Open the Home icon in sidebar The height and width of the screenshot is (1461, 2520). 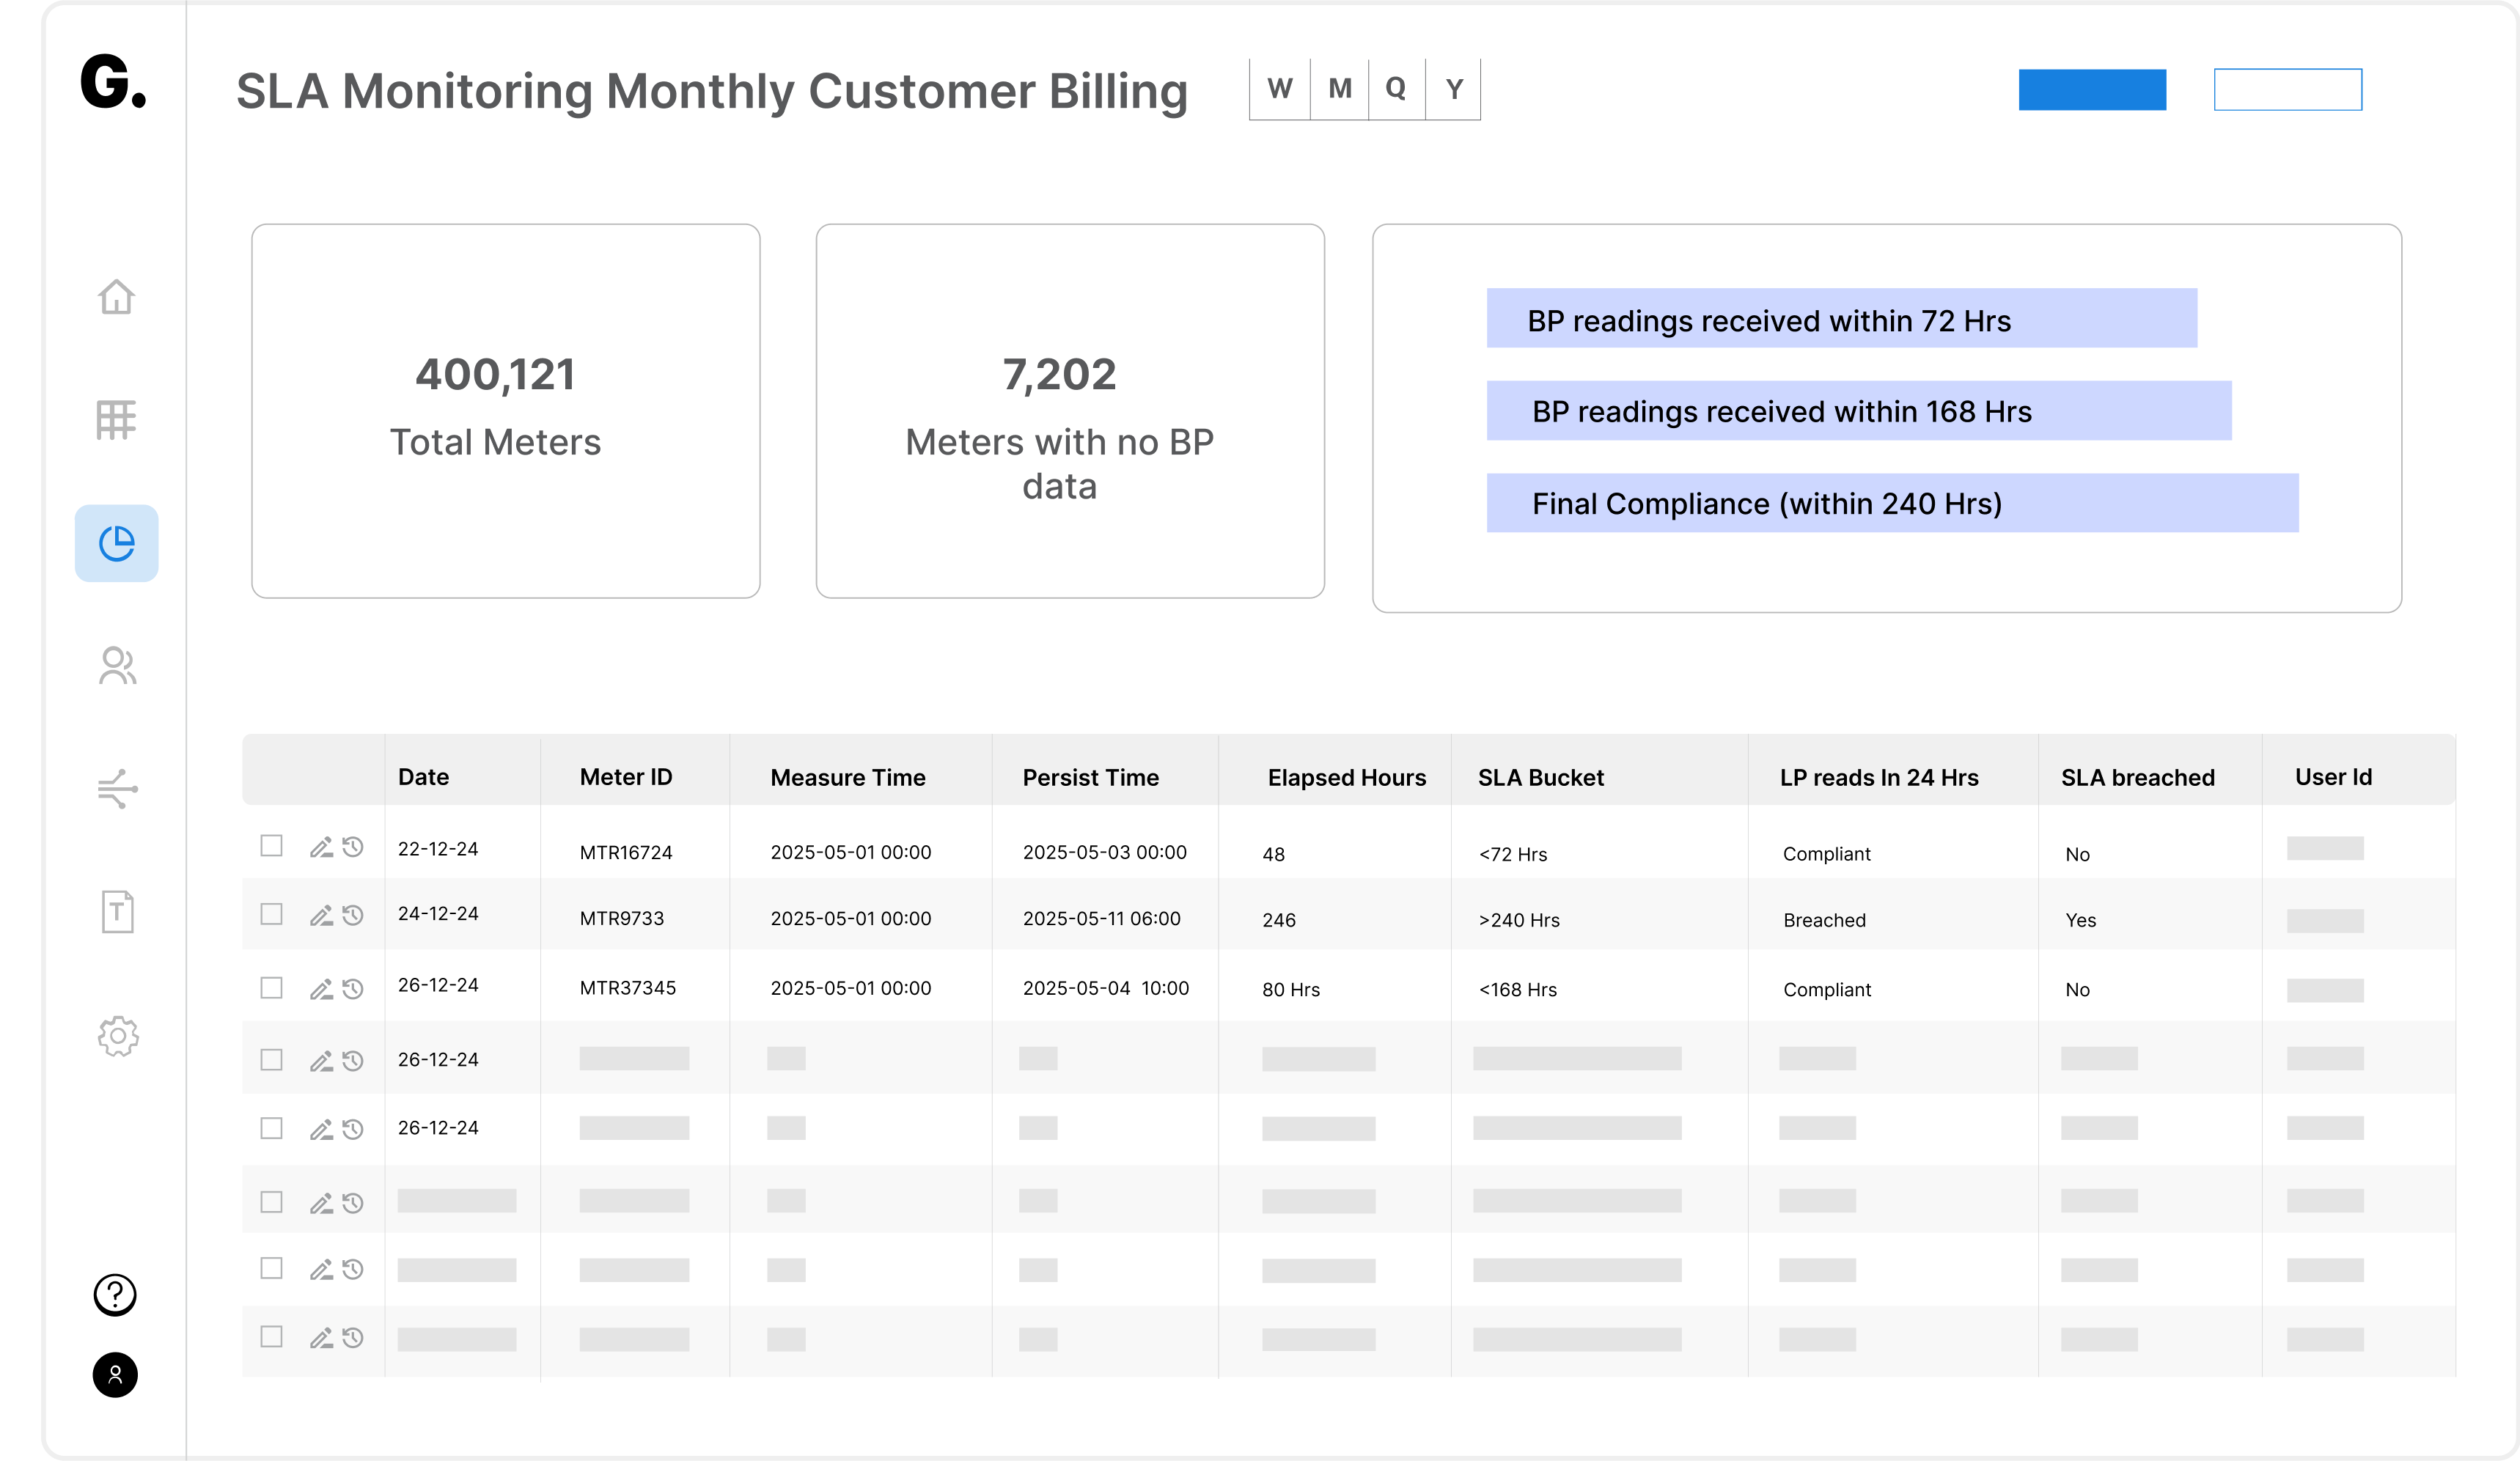click(116, 297)
